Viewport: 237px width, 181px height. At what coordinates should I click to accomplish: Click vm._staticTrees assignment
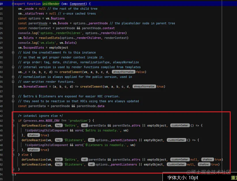[31, 13]
